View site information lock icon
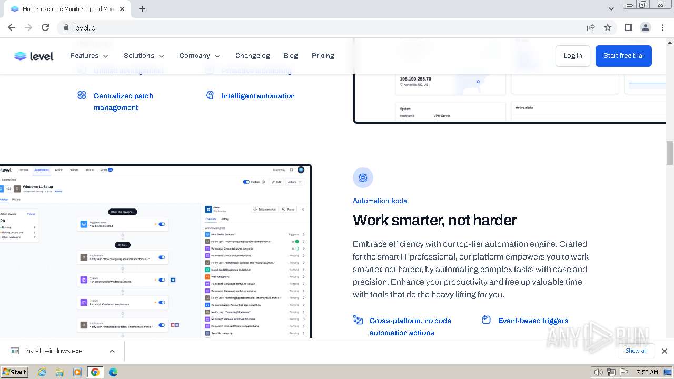This screenshot has width=674, height=379. coord(66,27)
